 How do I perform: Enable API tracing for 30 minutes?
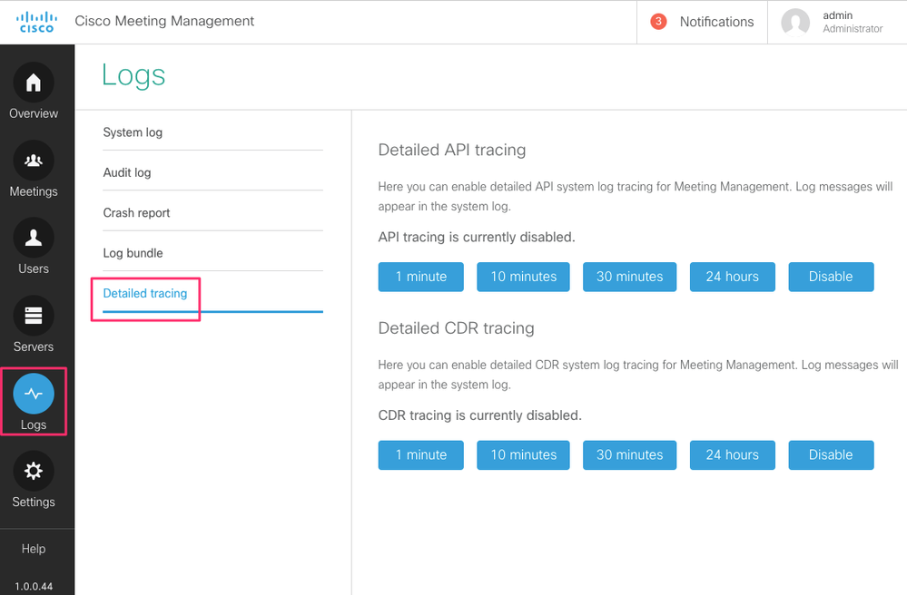pos(630,277)
